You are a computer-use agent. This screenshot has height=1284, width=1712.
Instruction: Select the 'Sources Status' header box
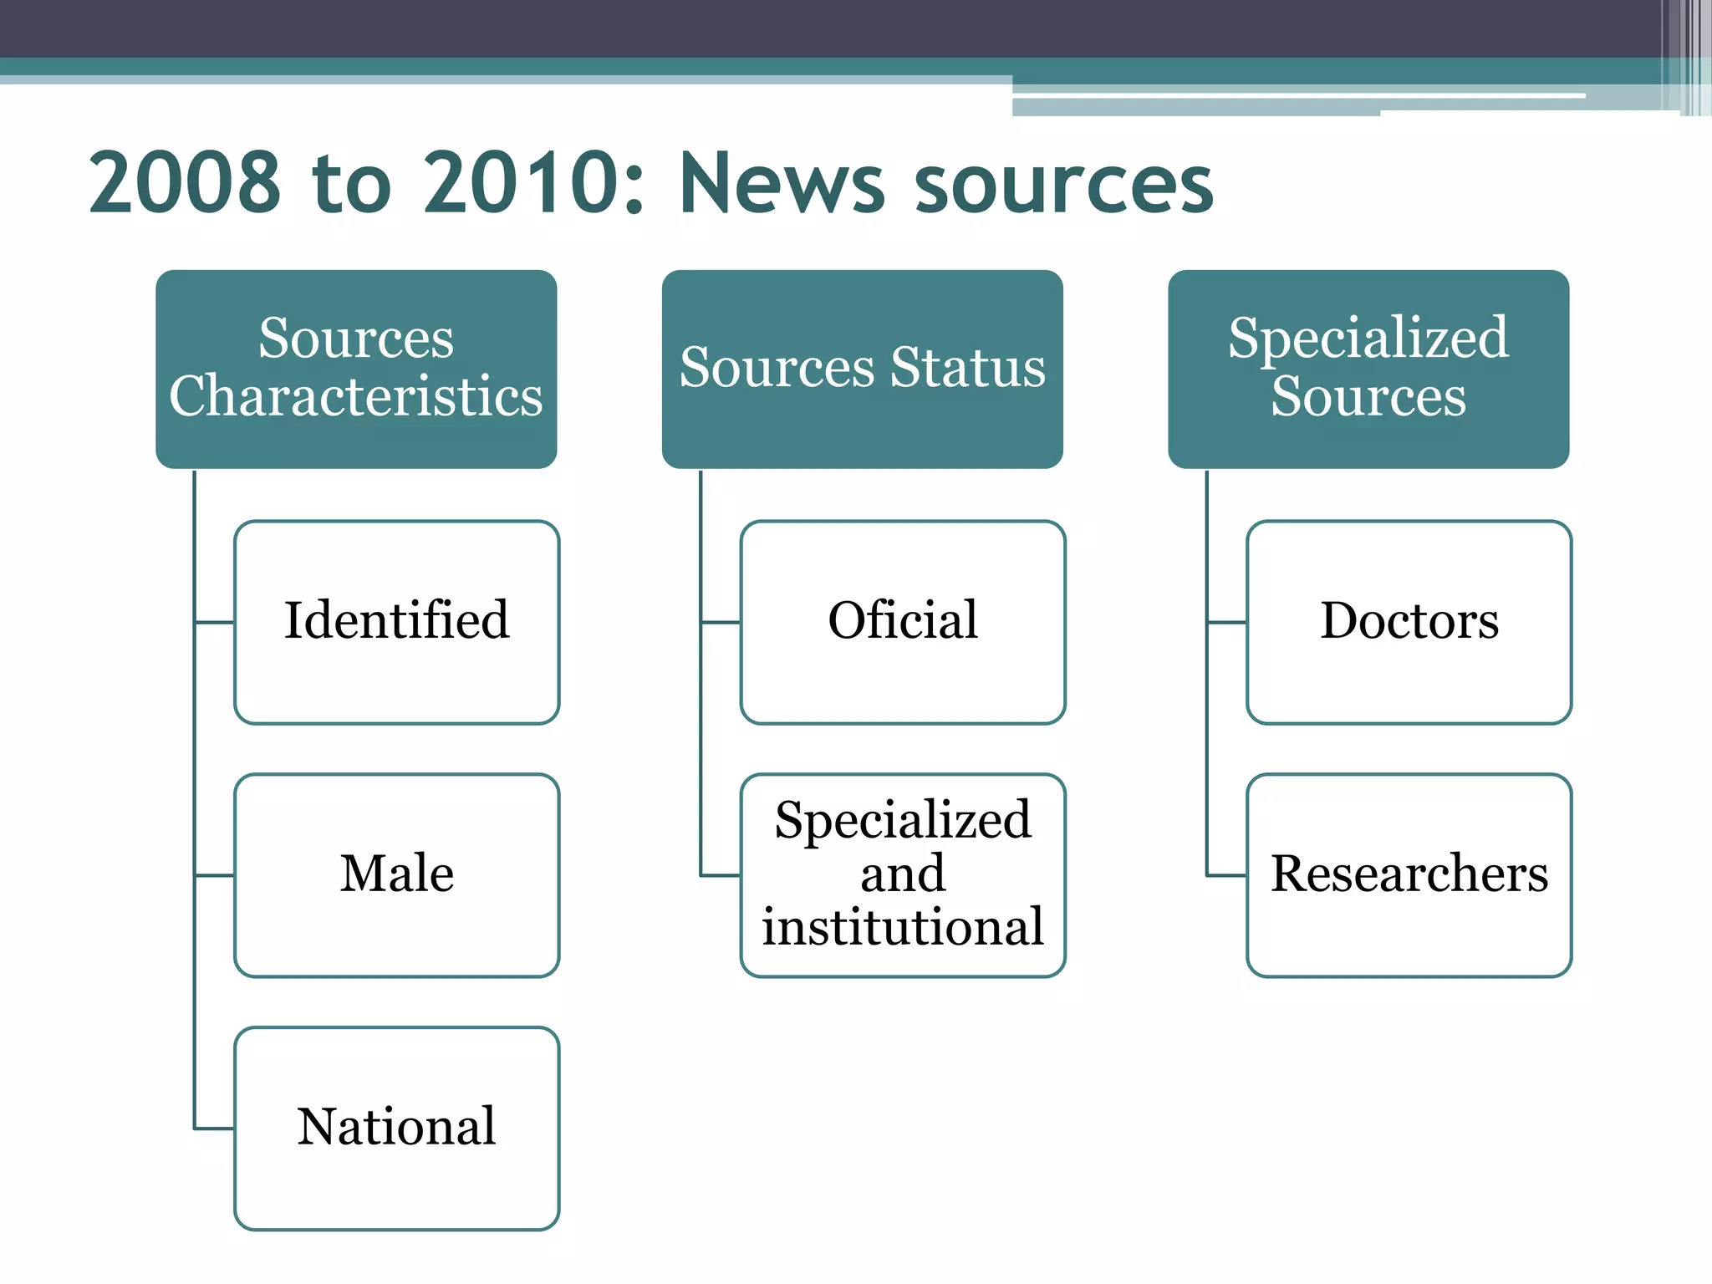point(862,369)
